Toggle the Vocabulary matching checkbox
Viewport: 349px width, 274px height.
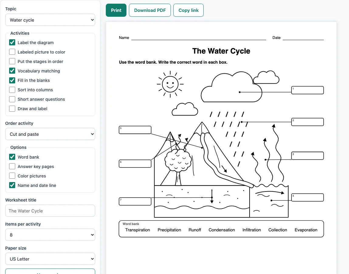click(12, 71)
